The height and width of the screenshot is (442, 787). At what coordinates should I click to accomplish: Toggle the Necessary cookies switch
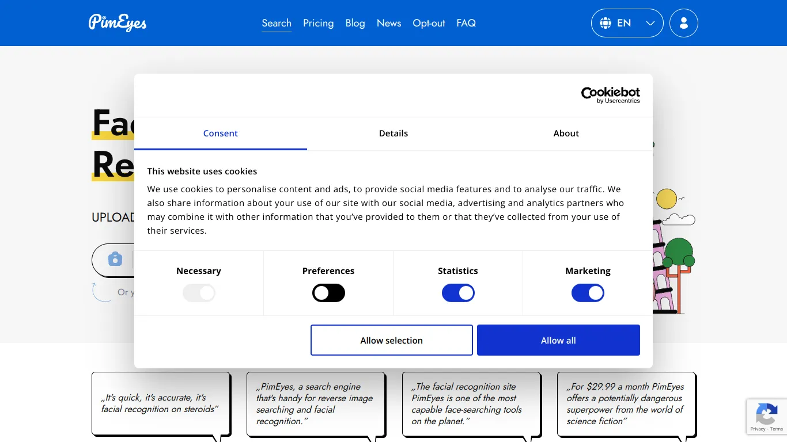tap(199, 293)
